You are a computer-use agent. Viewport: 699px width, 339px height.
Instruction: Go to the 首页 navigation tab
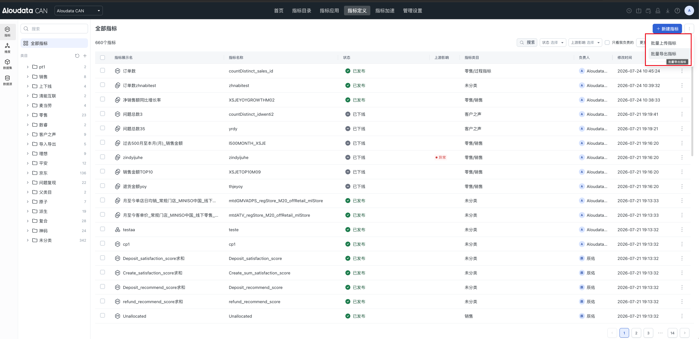click(279, 11)
